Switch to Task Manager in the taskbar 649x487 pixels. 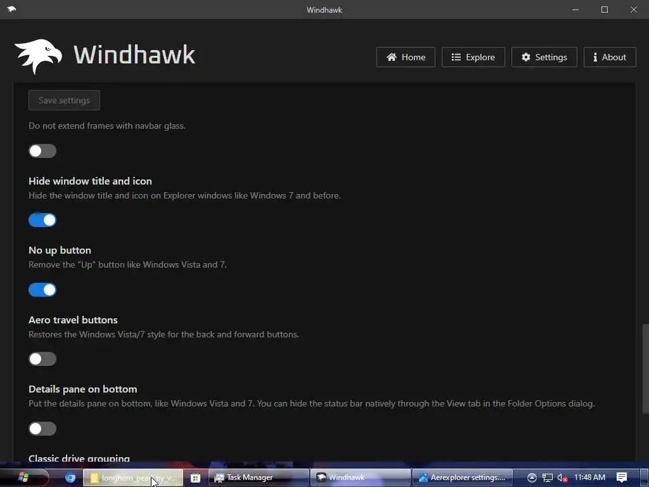(x=259, y=477)
